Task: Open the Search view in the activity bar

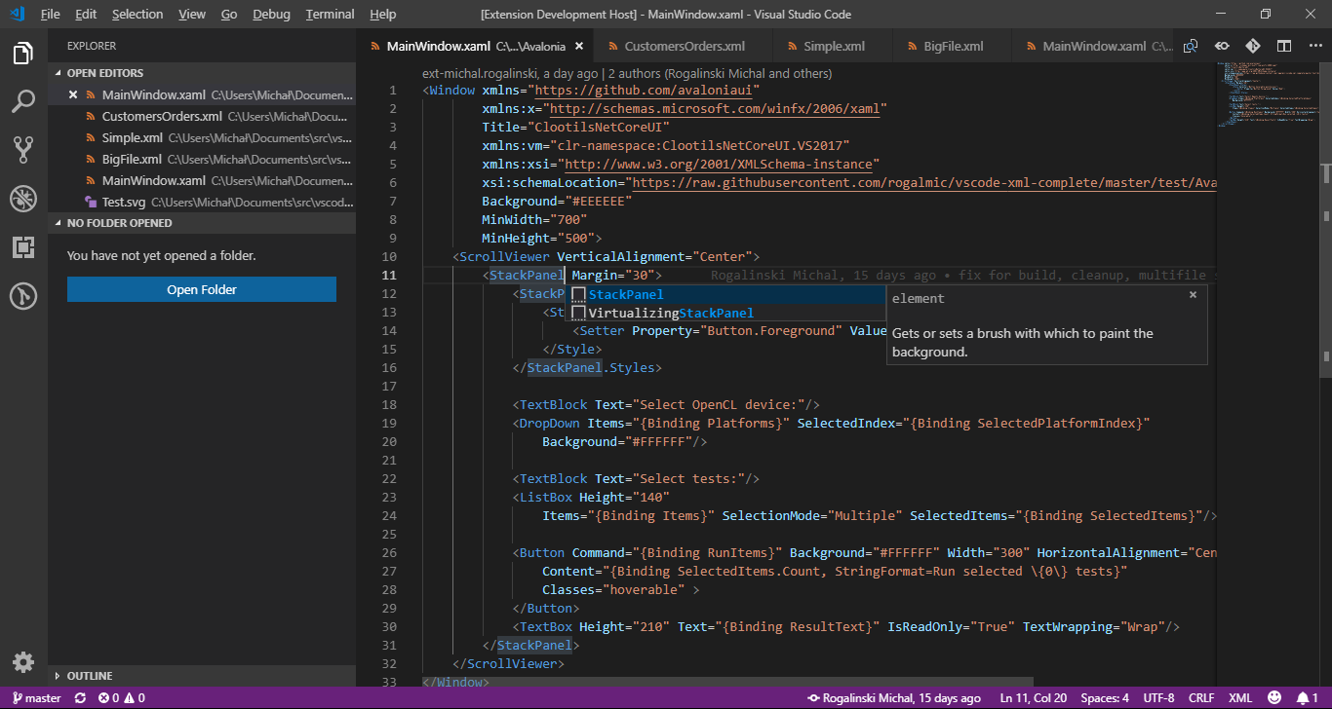Action: pos(23,100)
